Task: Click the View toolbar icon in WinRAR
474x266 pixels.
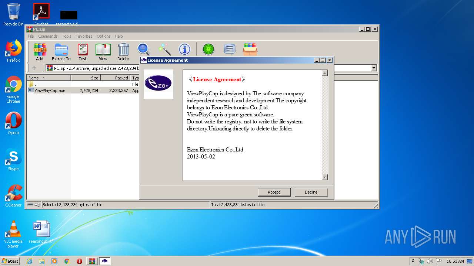Action: point(103,52)
